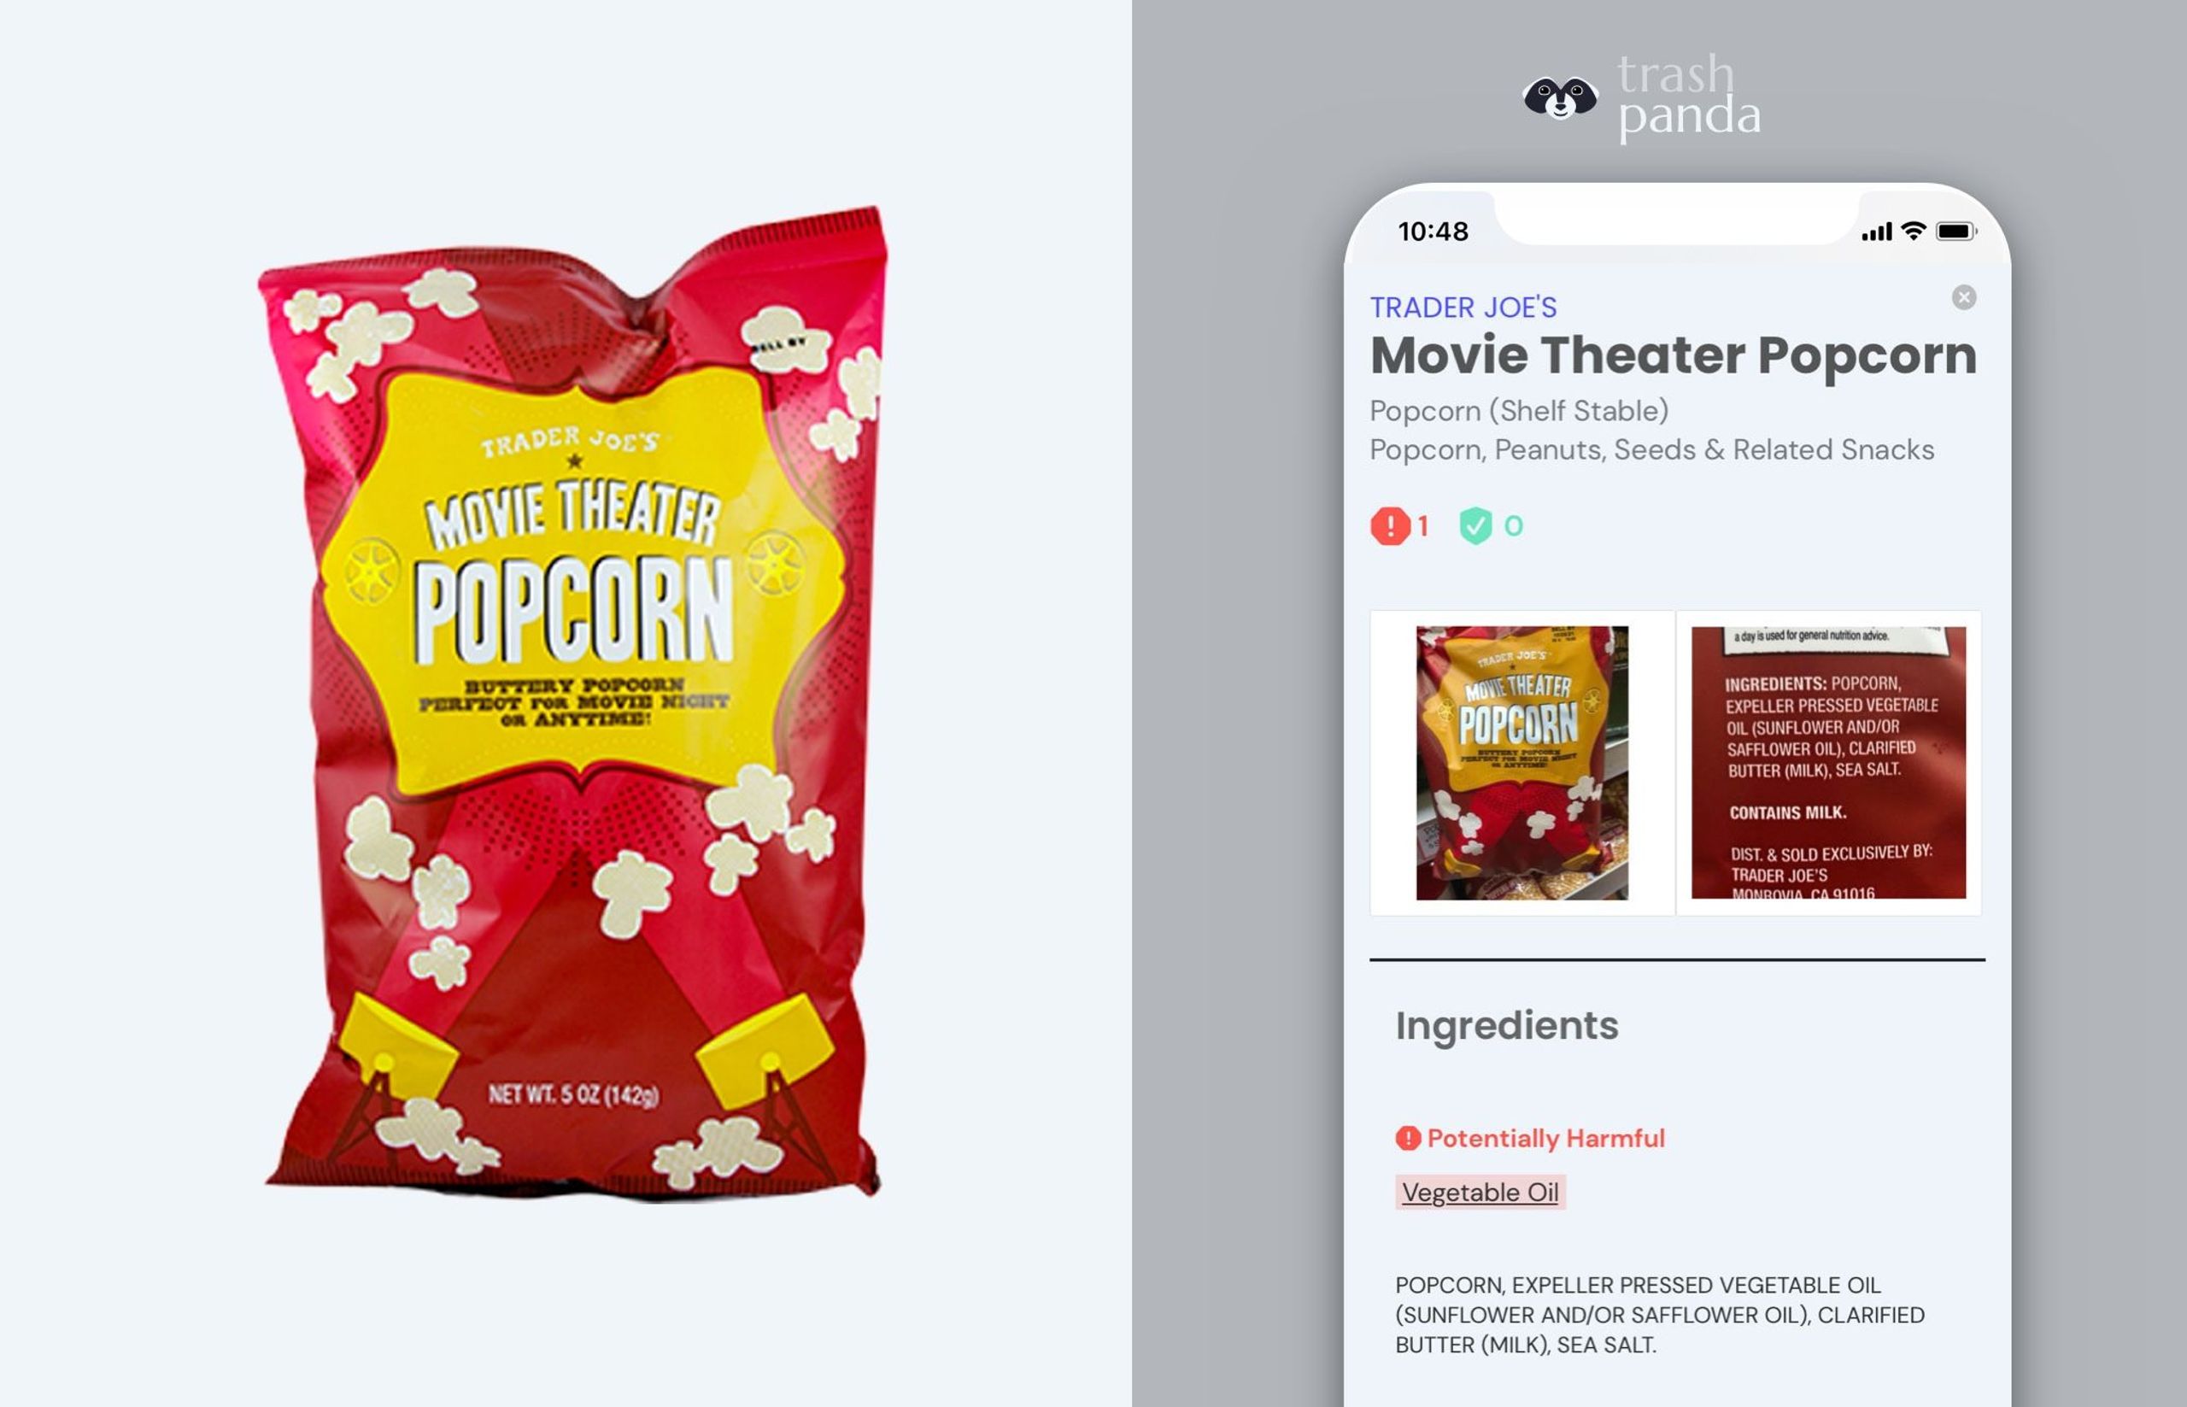Tap the battery indicator icon
The image size is (2187, 1407).
click(1955, 232)
